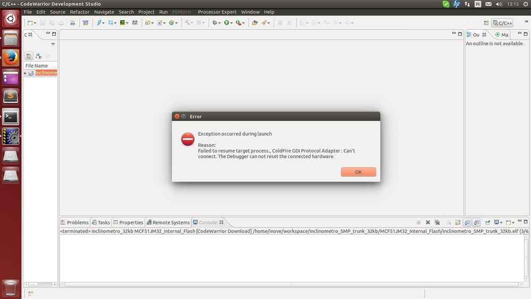The height and width of the screenshot is (299, 531).
Task: Open the New dropdown arrow in toolbar
Action: click(x=35, y=23)
